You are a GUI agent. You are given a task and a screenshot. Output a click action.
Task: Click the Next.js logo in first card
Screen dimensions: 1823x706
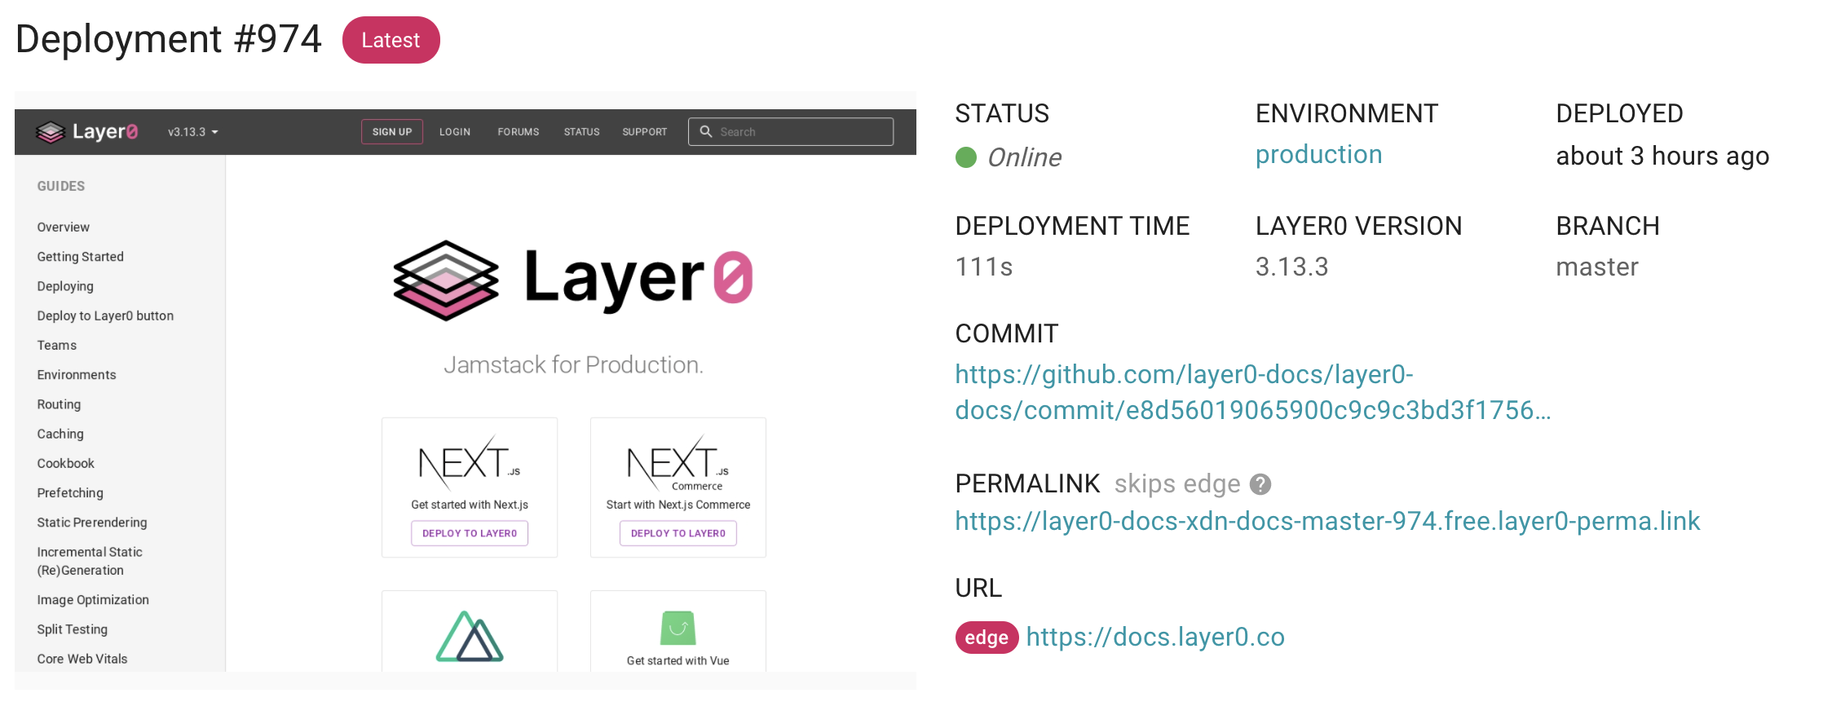470,461
